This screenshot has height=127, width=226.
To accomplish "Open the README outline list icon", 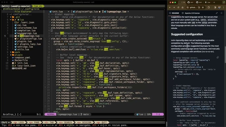I will pos(221,13).
